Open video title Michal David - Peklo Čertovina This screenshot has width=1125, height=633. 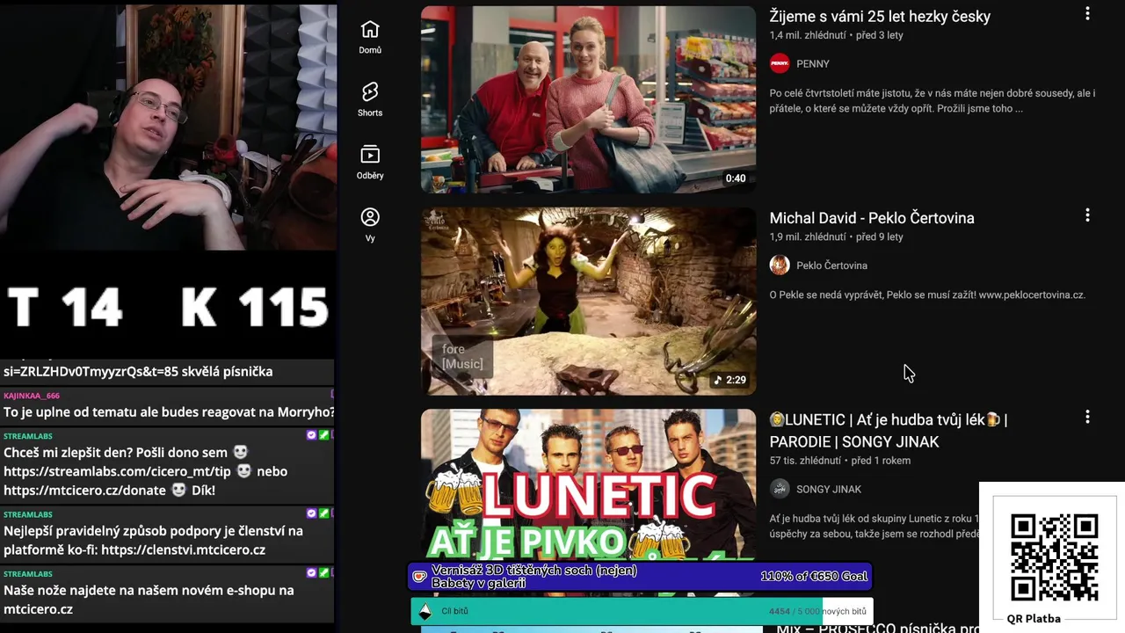872,218
